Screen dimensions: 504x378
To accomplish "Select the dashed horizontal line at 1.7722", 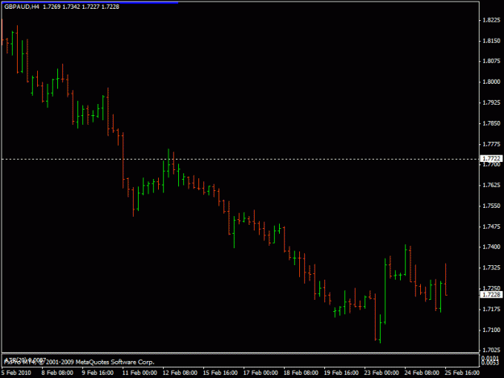I will click(240, 159).
